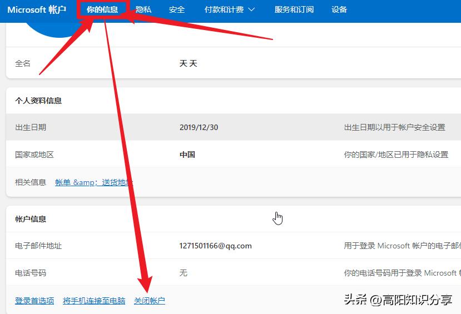Click the 个人资料信息 section heading
461x314 pixels.
pos(38,101)
